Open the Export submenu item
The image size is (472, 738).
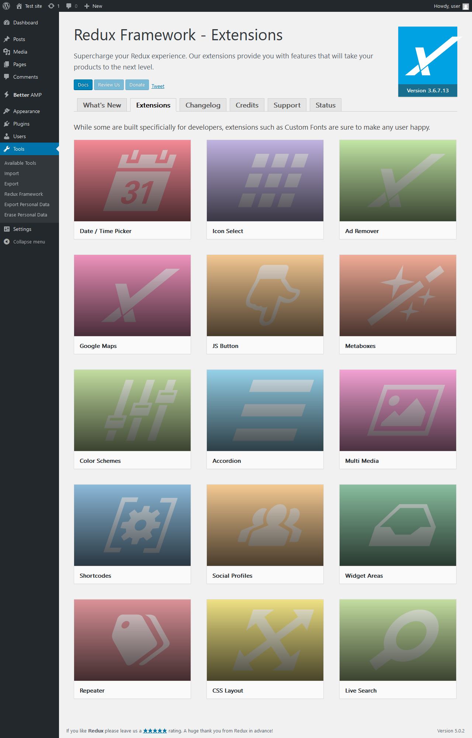29,184
